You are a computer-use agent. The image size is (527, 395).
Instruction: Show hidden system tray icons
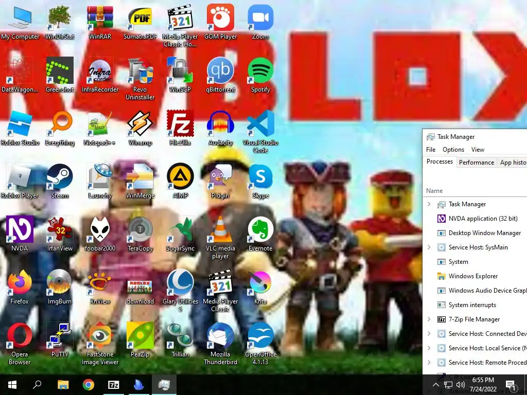pos(435,385)
